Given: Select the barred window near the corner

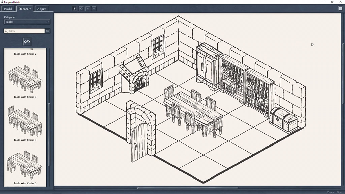Looking at the screenshot, I should tap(158, 47).
